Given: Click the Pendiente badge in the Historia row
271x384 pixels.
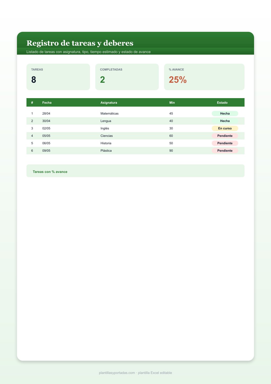Looking at the screenshot, I should (225, 143).
